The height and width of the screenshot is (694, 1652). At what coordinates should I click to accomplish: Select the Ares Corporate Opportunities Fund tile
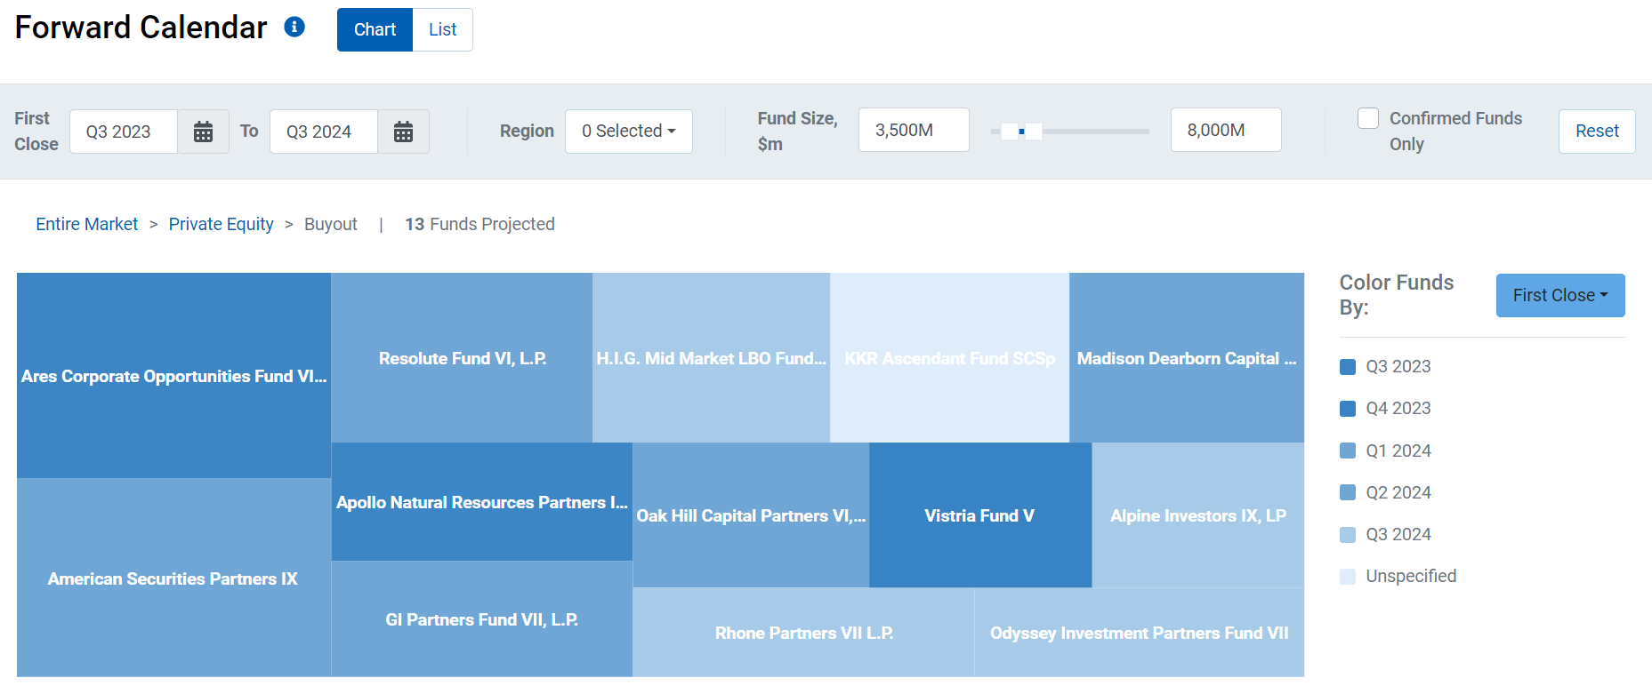point(173,375)
